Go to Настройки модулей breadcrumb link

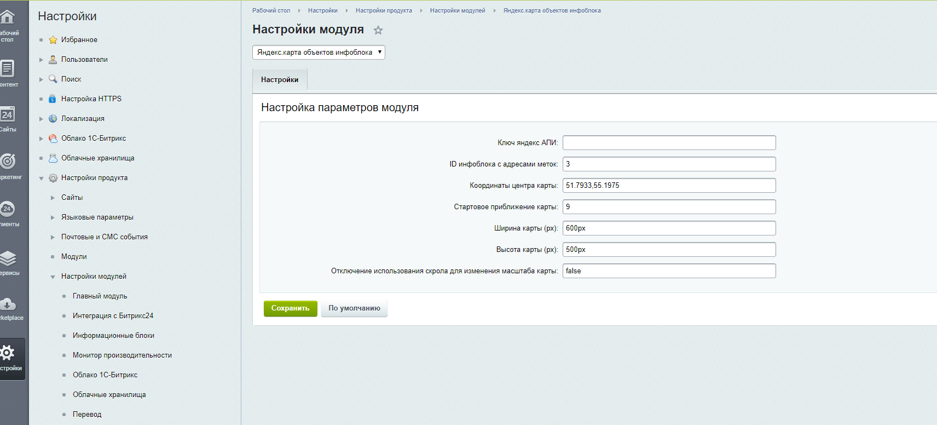coord(458,10)
